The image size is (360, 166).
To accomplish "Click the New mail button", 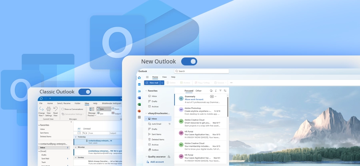I will [x=152, y=83].
